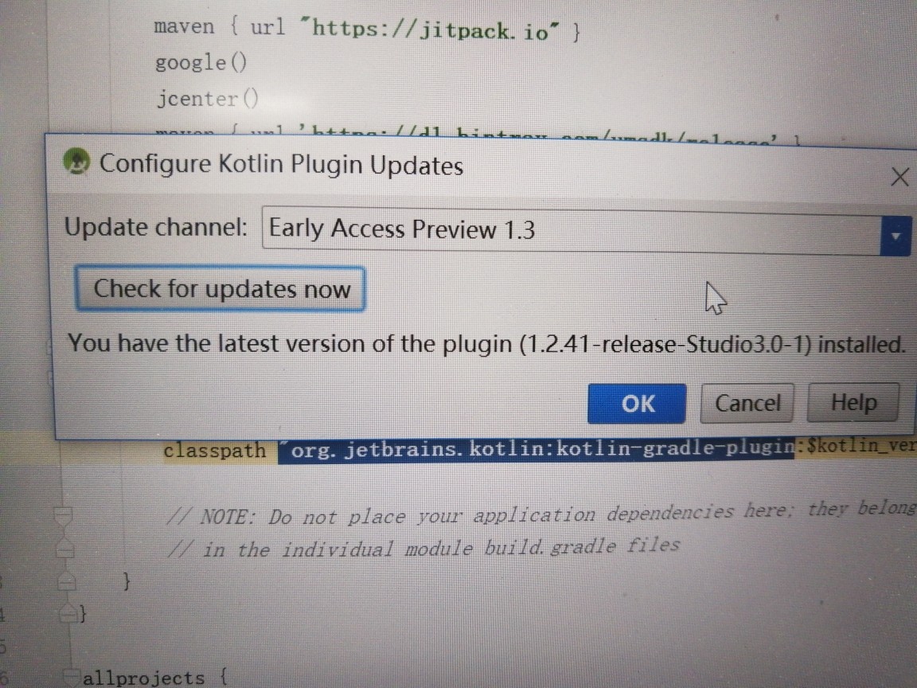This screenshot has height=688, width=917.
Task: Click the Update channel label
Action: (x=155, y=227)
